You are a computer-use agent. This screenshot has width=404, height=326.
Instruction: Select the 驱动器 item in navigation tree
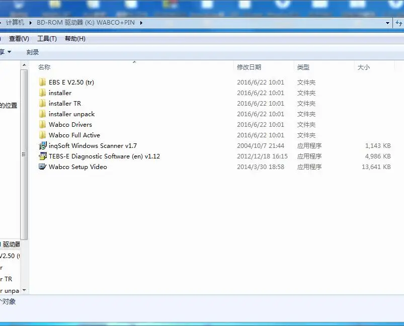pyautogui.click(x=10, y=244)
